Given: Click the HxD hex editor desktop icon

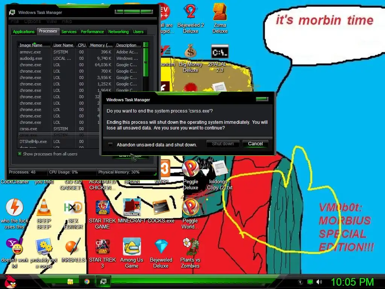Looking at the screenshot, I should tap(73, 208).
